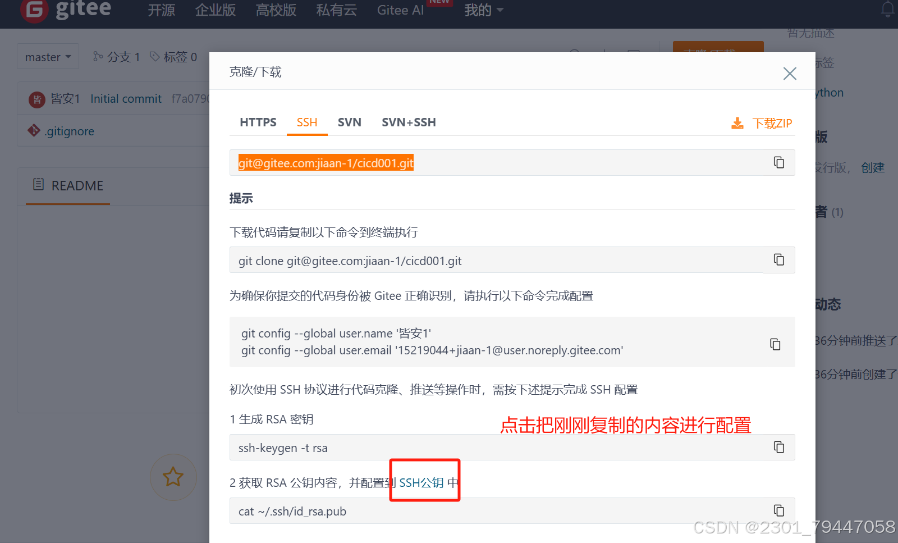Open the master branch dropdown

48,56
